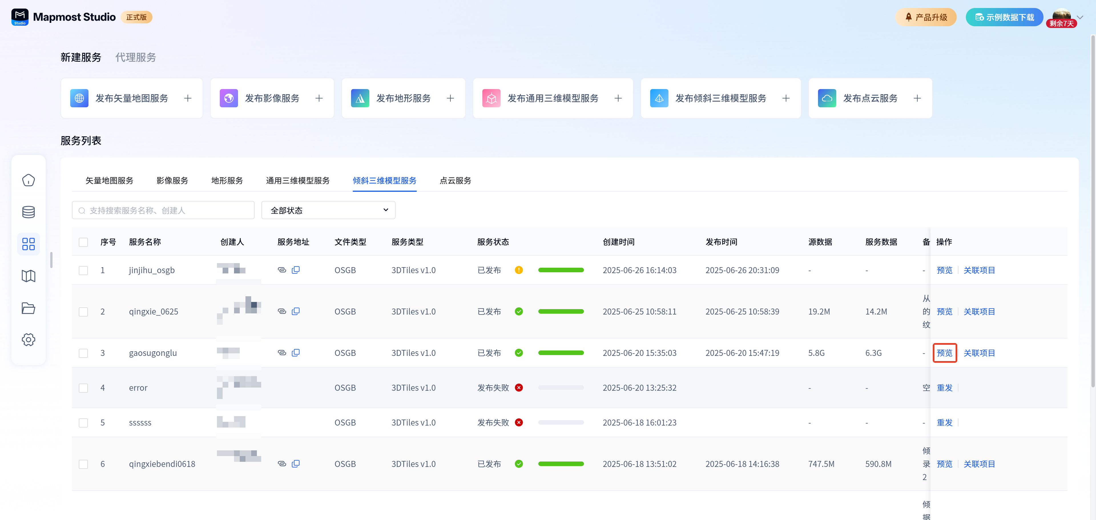1096x520 pixels.
Task: Open the home icon in left sidebar
Action: pyautogui.click(x=29, y=180)
